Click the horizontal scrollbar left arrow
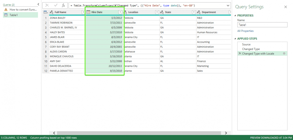293x140 pixels. click(54, 133)
